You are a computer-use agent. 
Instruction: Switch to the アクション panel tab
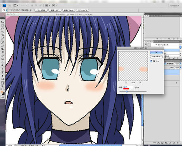tap(149, 42)
